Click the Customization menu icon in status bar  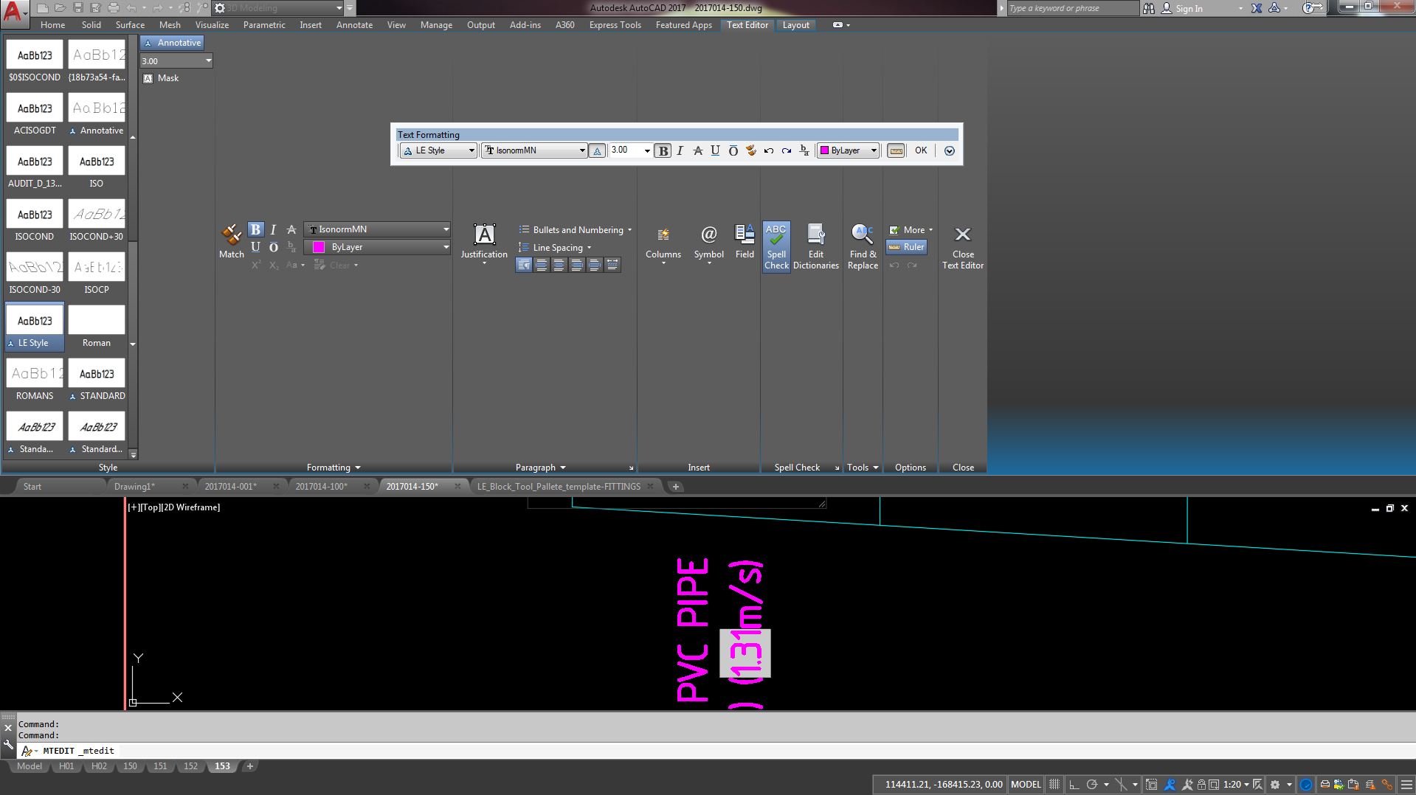click(x=1406, y=785)
